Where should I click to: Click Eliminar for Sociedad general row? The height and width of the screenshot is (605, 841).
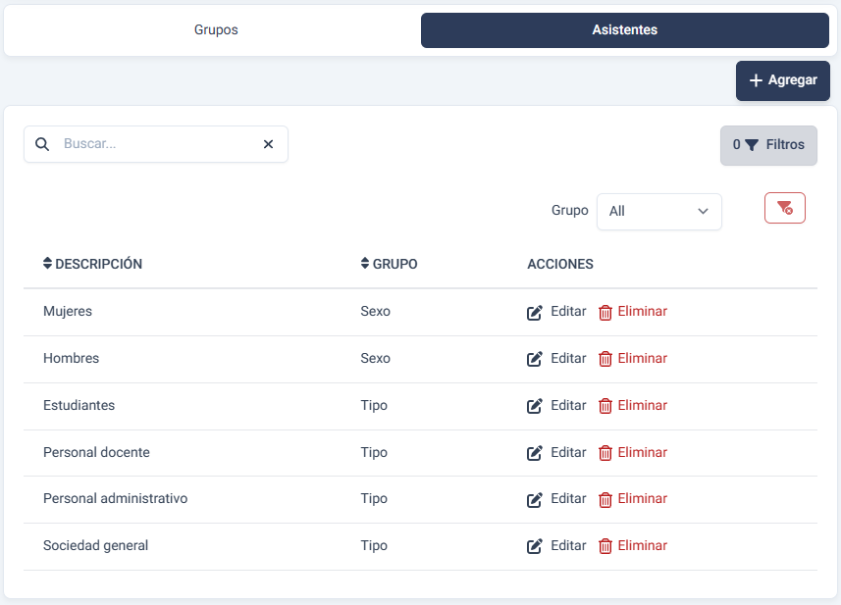[x=642, y=546]
